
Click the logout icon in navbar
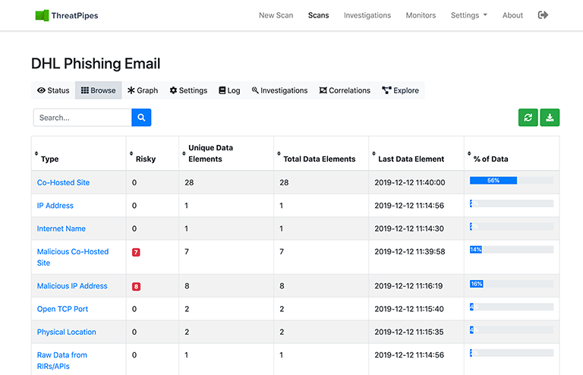pyautogui.click(x=543, y=15)
